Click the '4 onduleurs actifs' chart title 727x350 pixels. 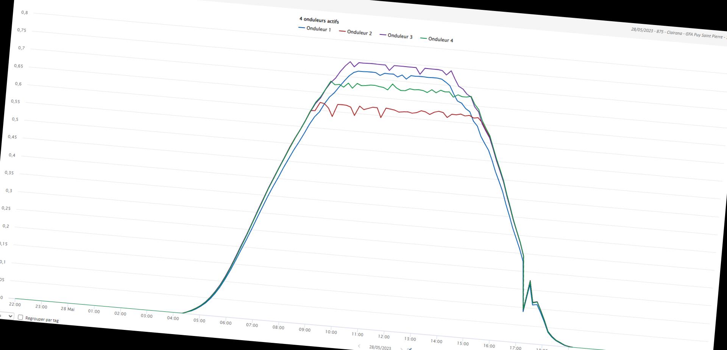319,20
